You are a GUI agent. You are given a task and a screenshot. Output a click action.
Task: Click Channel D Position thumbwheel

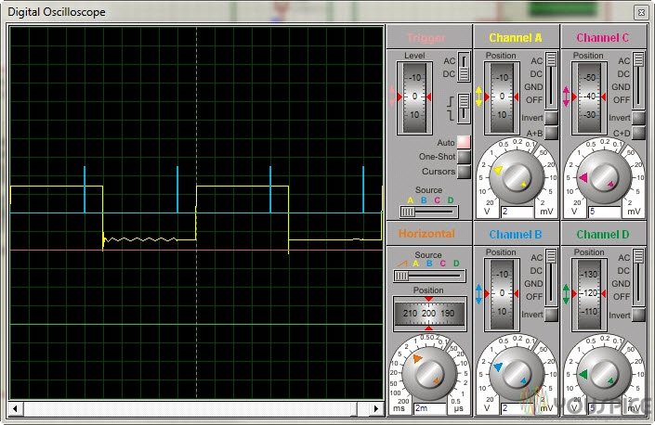point(589,295)
